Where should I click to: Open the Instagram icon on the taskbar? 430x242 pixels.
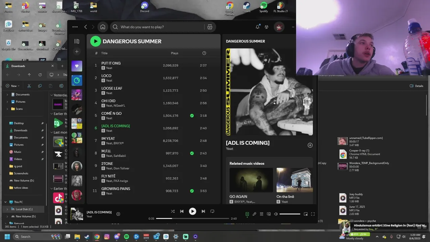click(x=107, y=237)
